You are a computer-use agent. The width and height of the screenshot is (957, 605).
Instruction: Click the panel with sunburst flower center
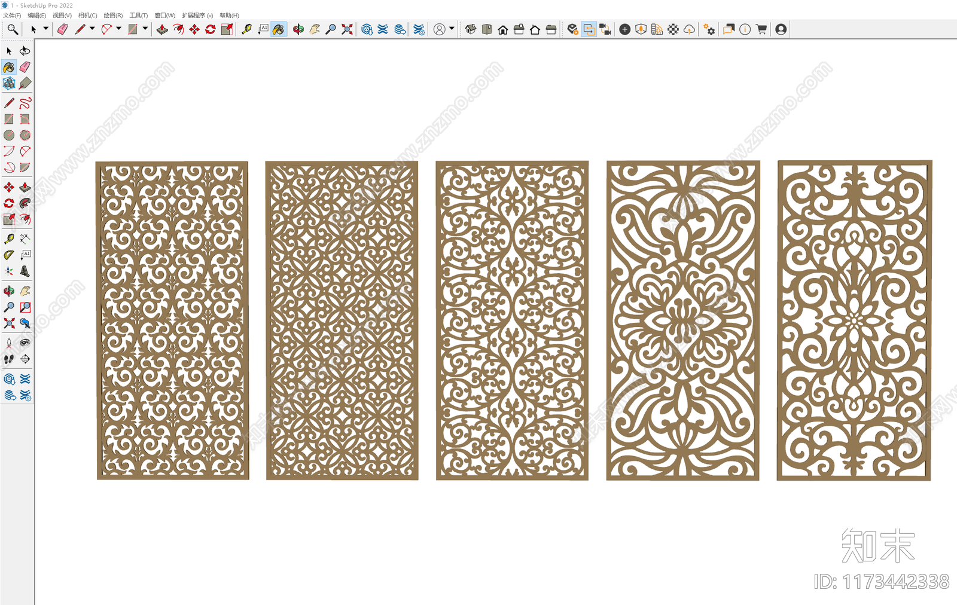click(854, 320)
